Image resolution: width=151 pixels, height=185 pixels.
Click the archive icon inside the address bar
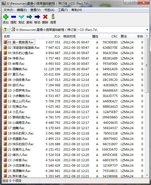coord(13,29)
